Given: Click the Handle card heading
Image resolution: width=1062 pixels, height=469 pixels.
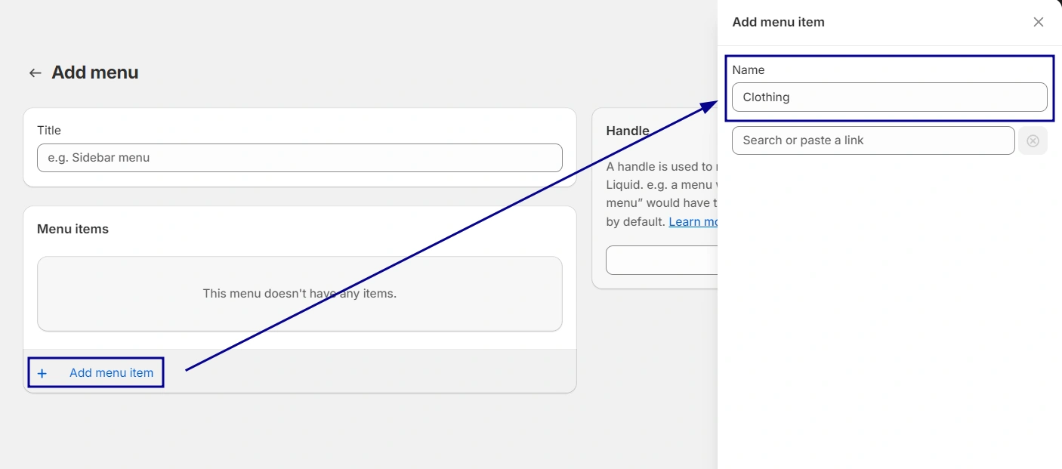Looking at the screenshot, I should point(628,131).
